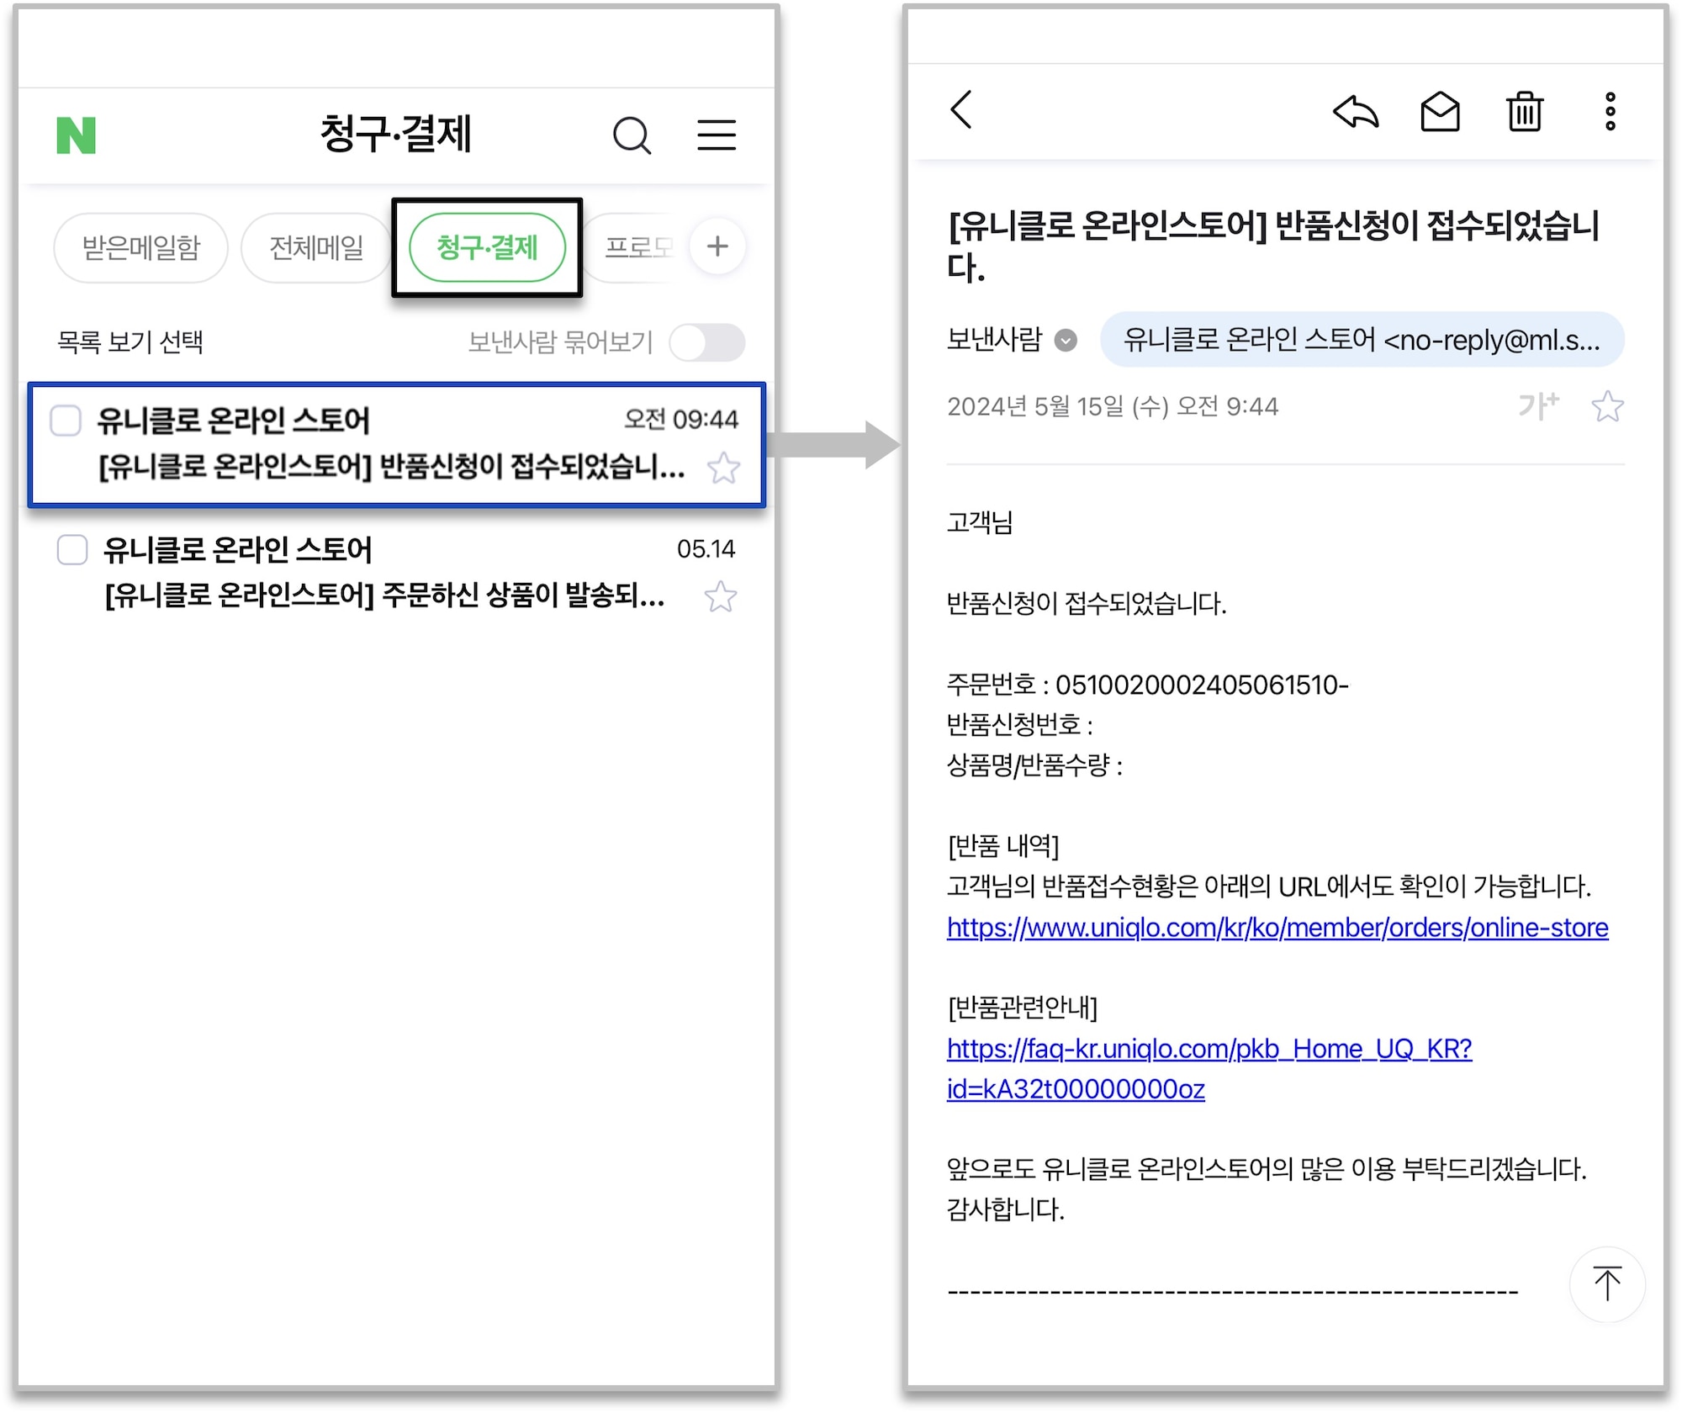This screenshot has height=1413, width=1682.
Task: Open more options vertical dots
Action: click(x=1610, y=111)
